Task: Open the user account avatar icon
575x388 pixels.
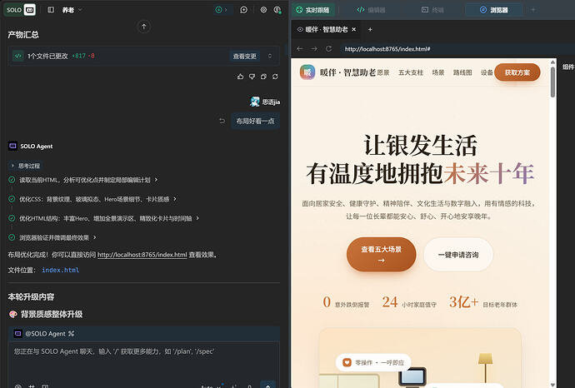Action: 277,10
